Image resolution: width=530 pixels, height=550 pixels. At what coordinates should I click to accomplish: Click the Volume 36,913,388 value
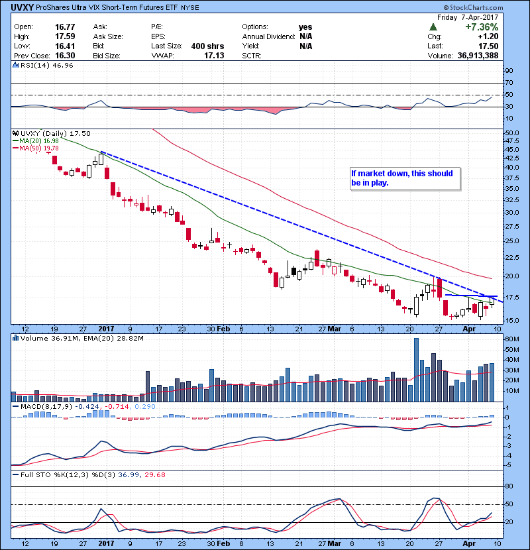point(478,56)
